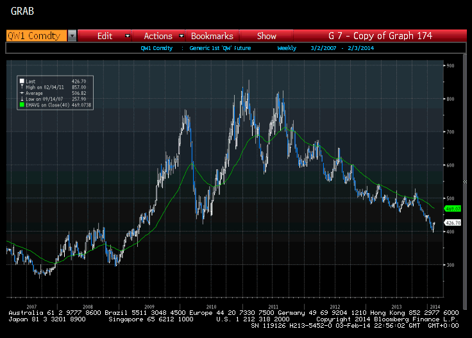Click the Average marker icon in legend
The image size is (472, 338).
pyautogui.click(x=22, y=92)
